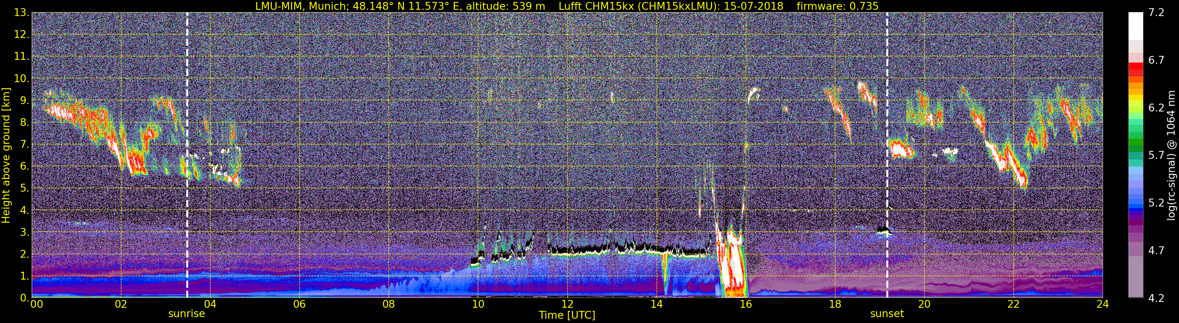Viewport: 1179px width, 323px height.
Task: Click the 'Height above ground [km]' axis label
Action: click(6, 156)
